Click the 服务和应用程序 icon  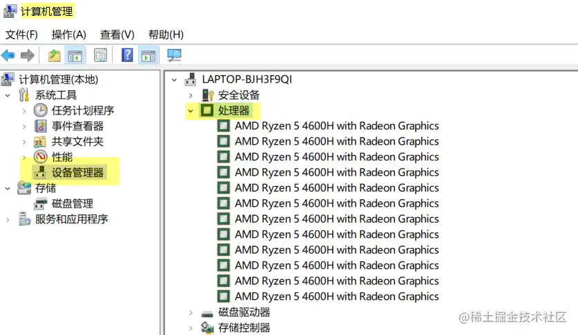click(x=25, y=219)
